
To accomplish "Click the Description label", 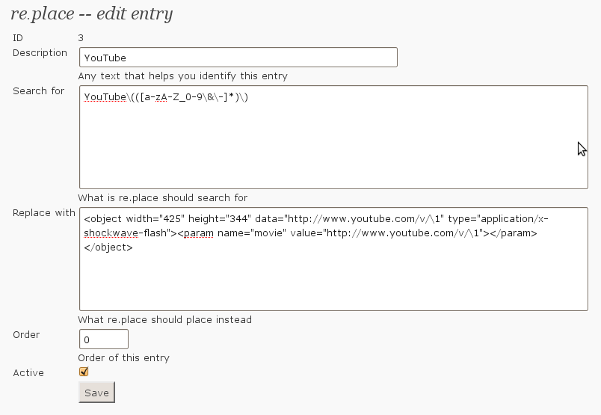I will (x=40, y=53).
